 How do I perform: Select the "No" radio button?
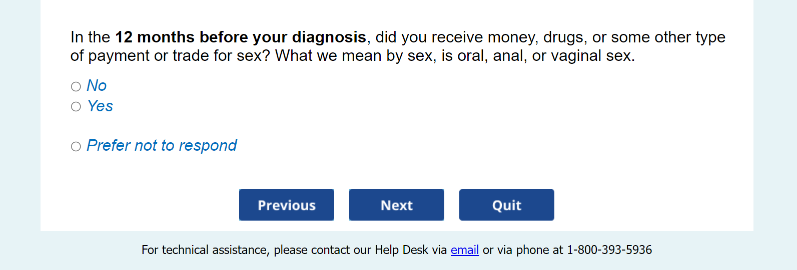(x=76, y=87)
